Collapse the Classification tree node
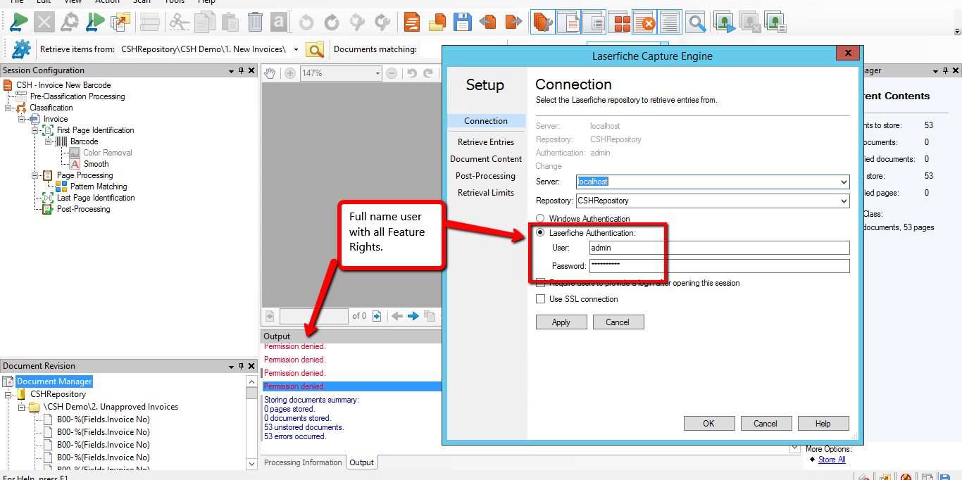The image size is (962, 480). [8, 108]
